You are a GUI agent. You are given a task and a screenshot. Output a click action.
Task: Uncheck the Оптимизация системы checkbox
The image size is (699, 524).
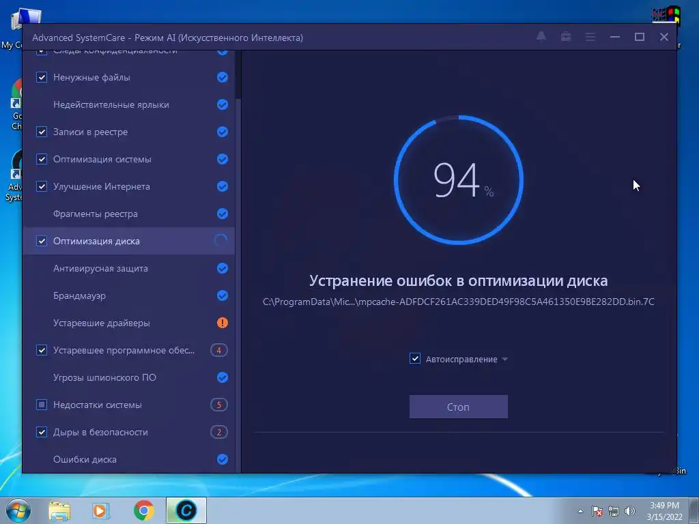[x=42, y=159]
